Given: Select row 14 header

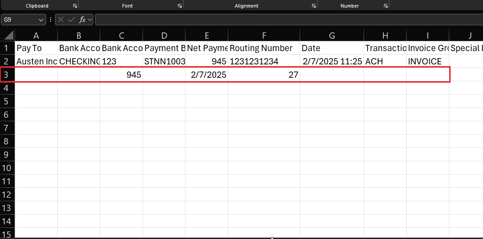Looking at the screenshot, I should 8,221.
